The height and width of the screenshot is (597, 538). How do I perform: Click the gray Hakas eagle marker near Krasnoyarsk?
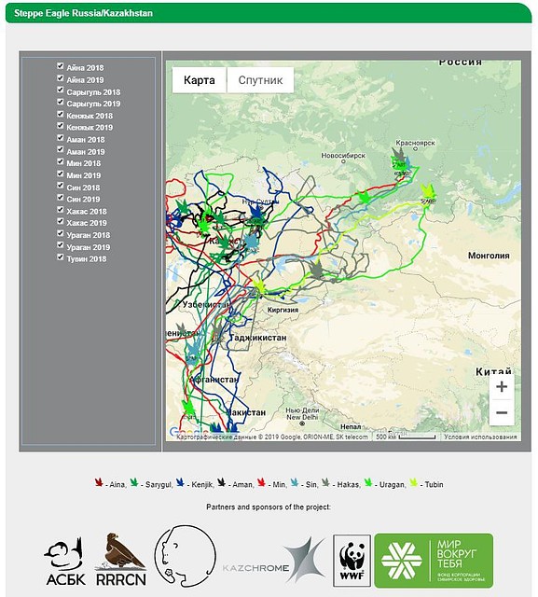tap(398, 154)
